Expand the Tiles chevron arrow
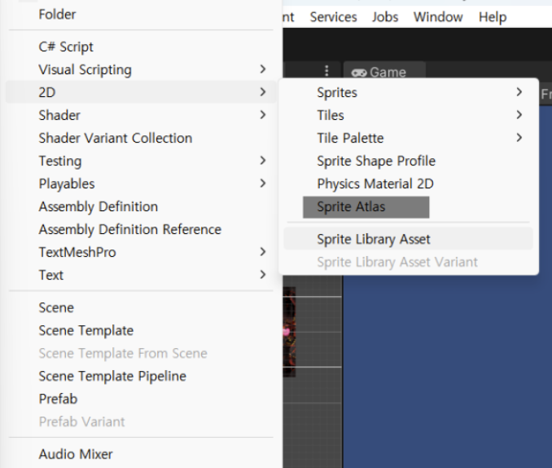552x468 pixels. [519, 115]
